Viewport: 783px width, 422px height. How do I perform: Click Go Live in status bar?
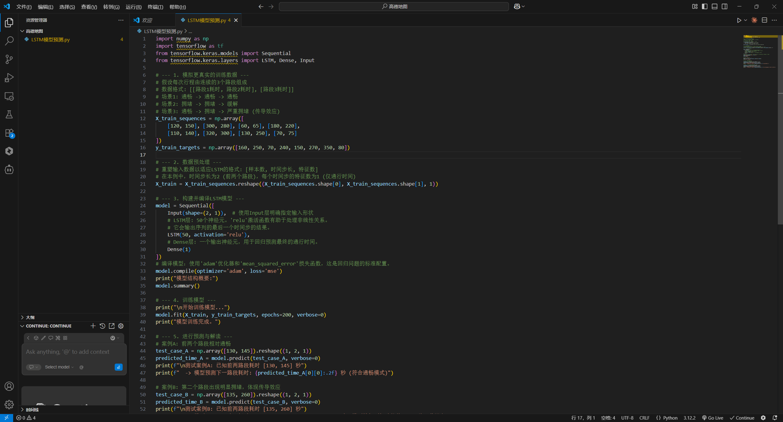tap(713, 418)
